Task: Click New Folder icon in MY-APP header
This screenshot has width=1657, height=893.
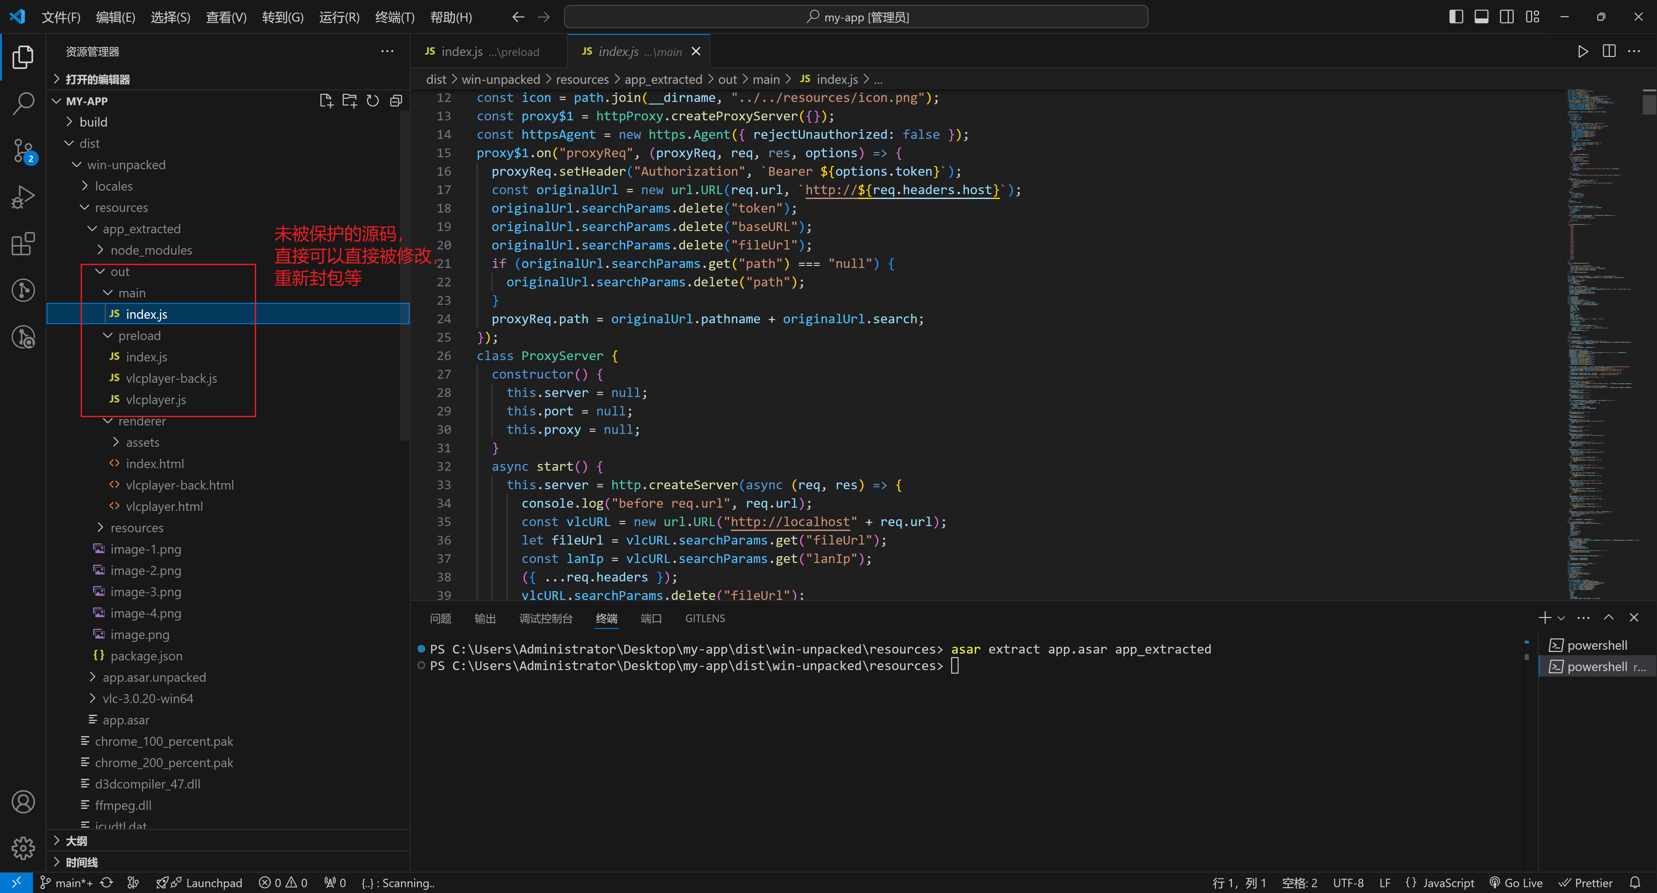Action: 349,101
